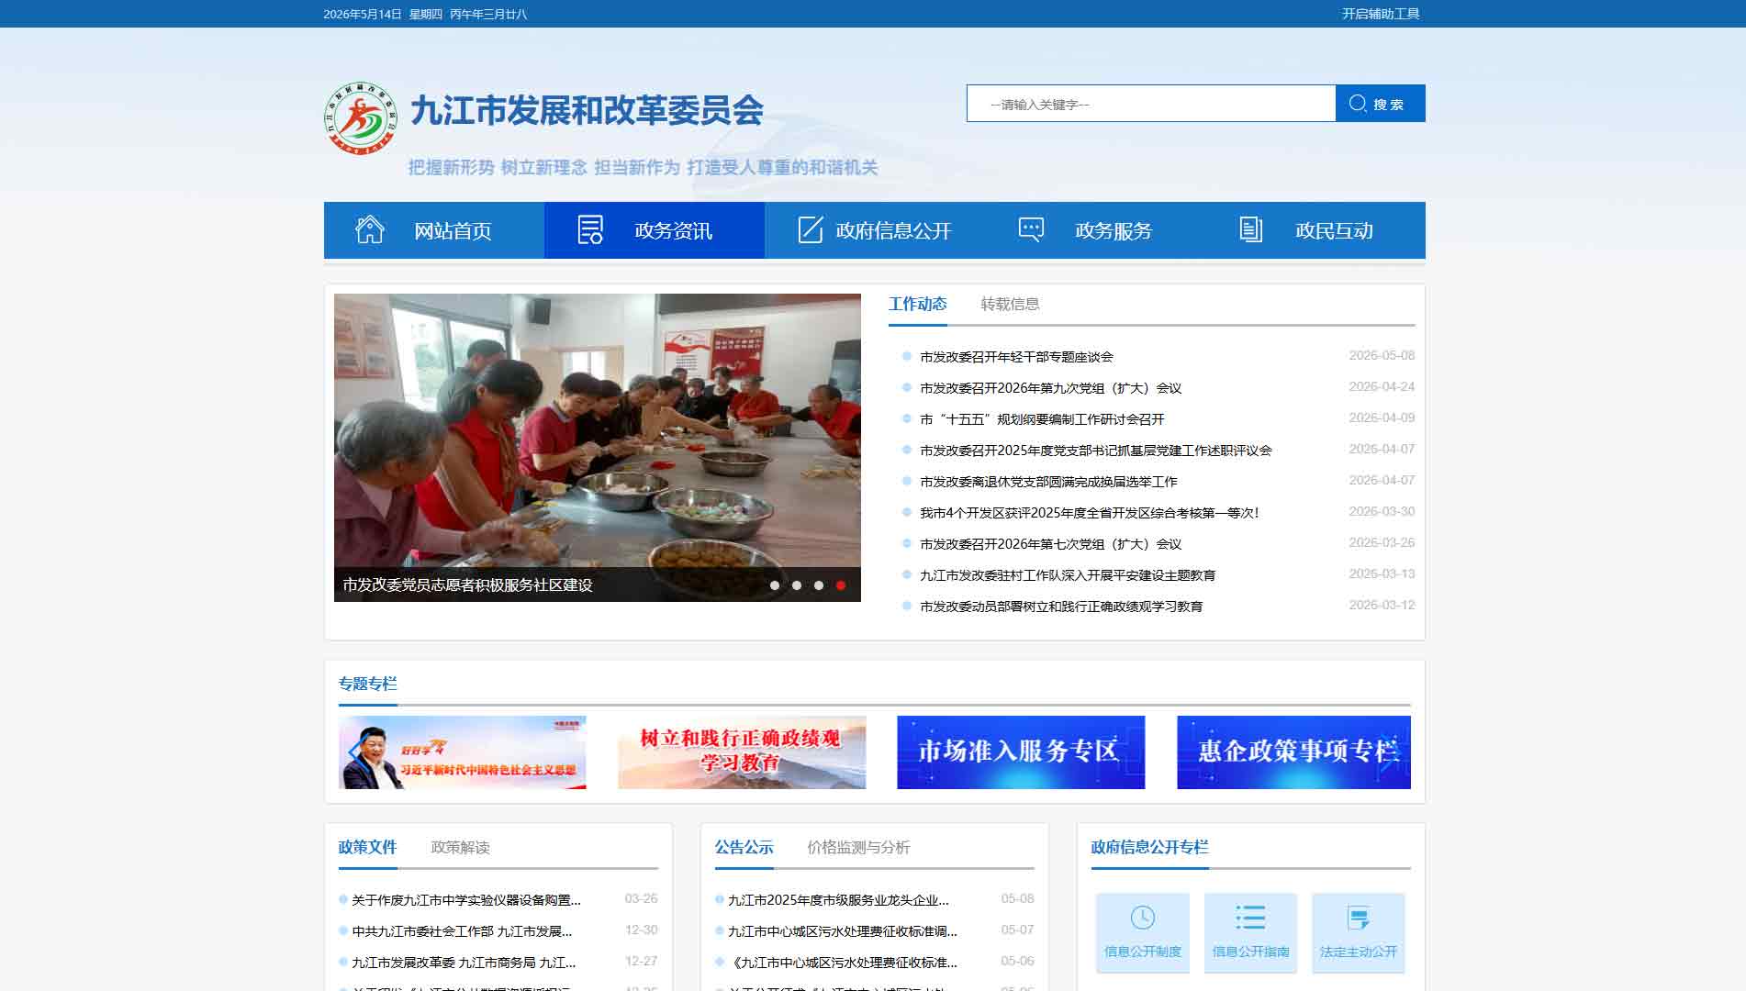Open notice 九江市2025年度市级服务业龙头企业...

[838, 900]
